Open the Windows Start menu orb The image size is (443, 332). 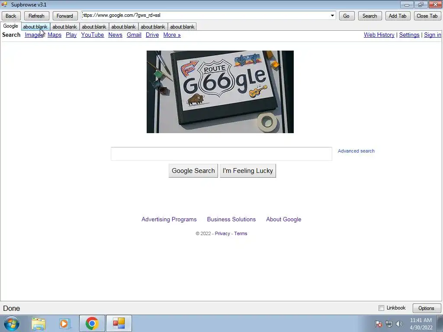11,323
